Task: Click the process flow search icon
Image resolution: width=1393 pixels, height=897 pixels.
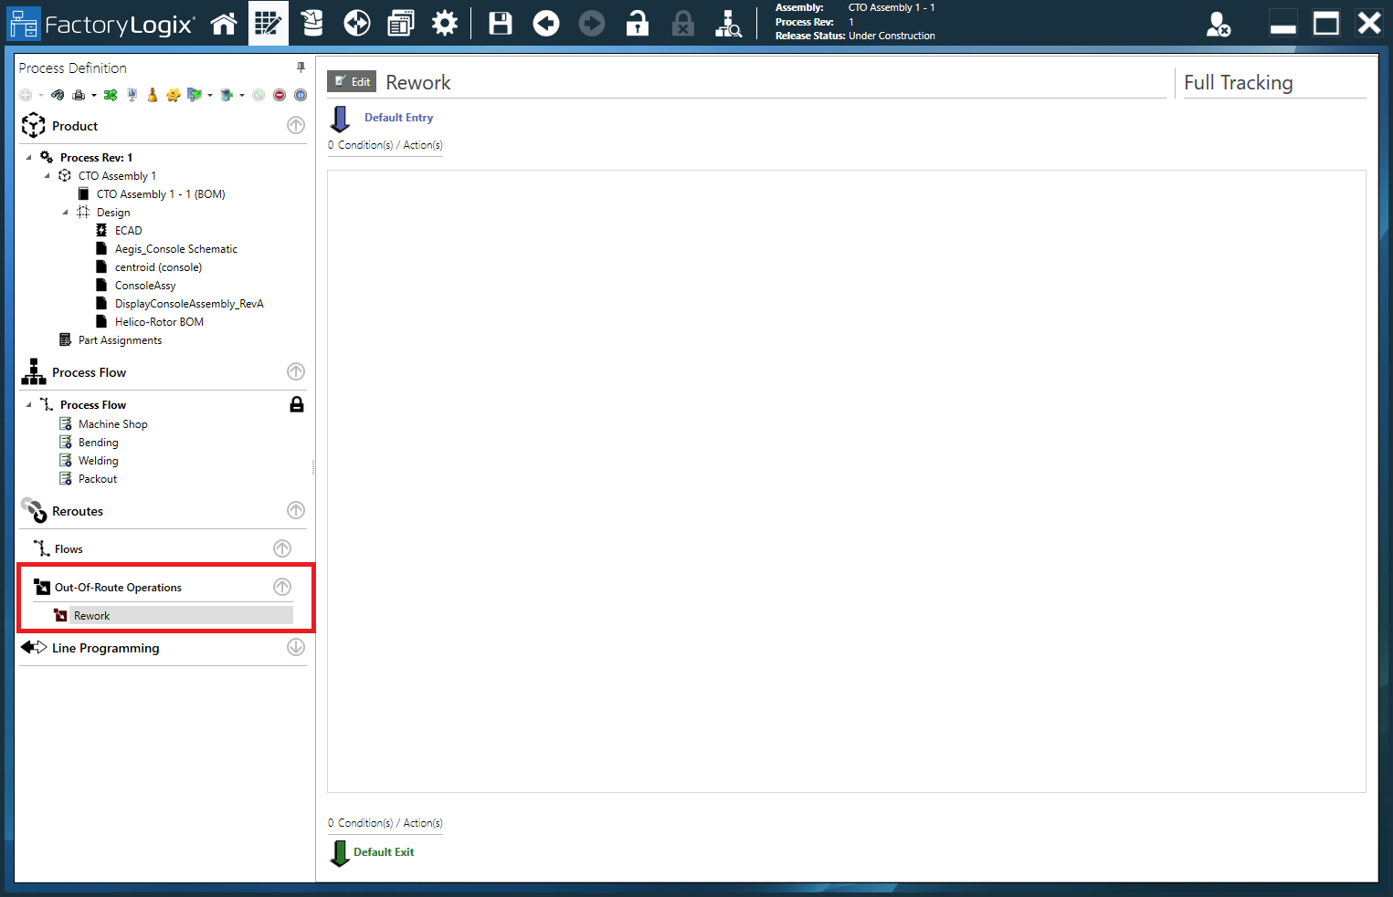Action: (x=728, y=24)
